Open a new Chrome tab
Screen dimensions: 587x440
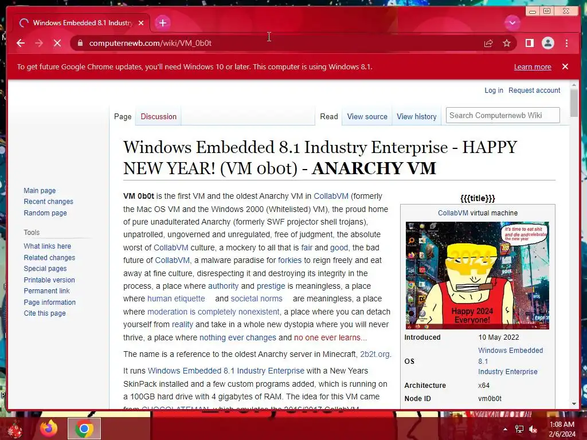pyautogui.click(x=162, y=23)
